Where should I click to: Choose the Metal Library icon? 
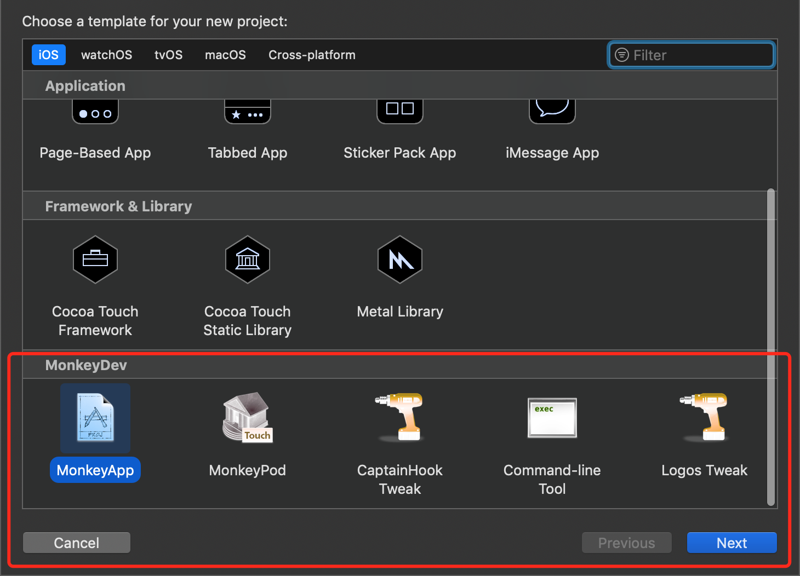point(400,260)
